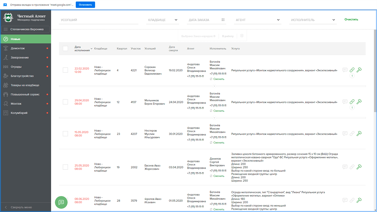Image resolution: width=377 pixels, height=212 pixels.
Task: Check the box for Евсеев Аваз row
Action: tap(65, 167)
